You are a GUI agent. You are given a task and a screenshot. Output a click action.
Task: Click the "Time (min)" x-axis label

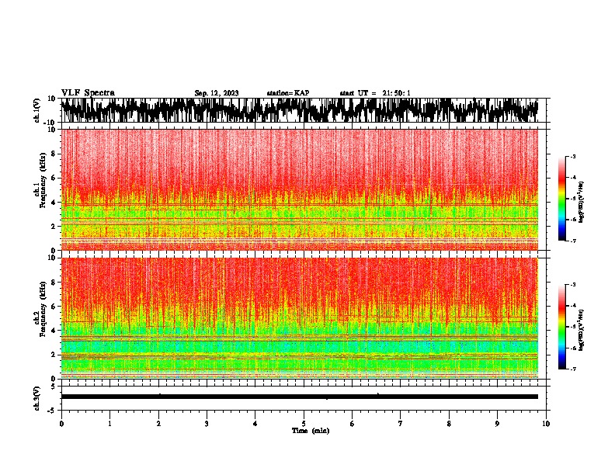click(x=311, y=431)
